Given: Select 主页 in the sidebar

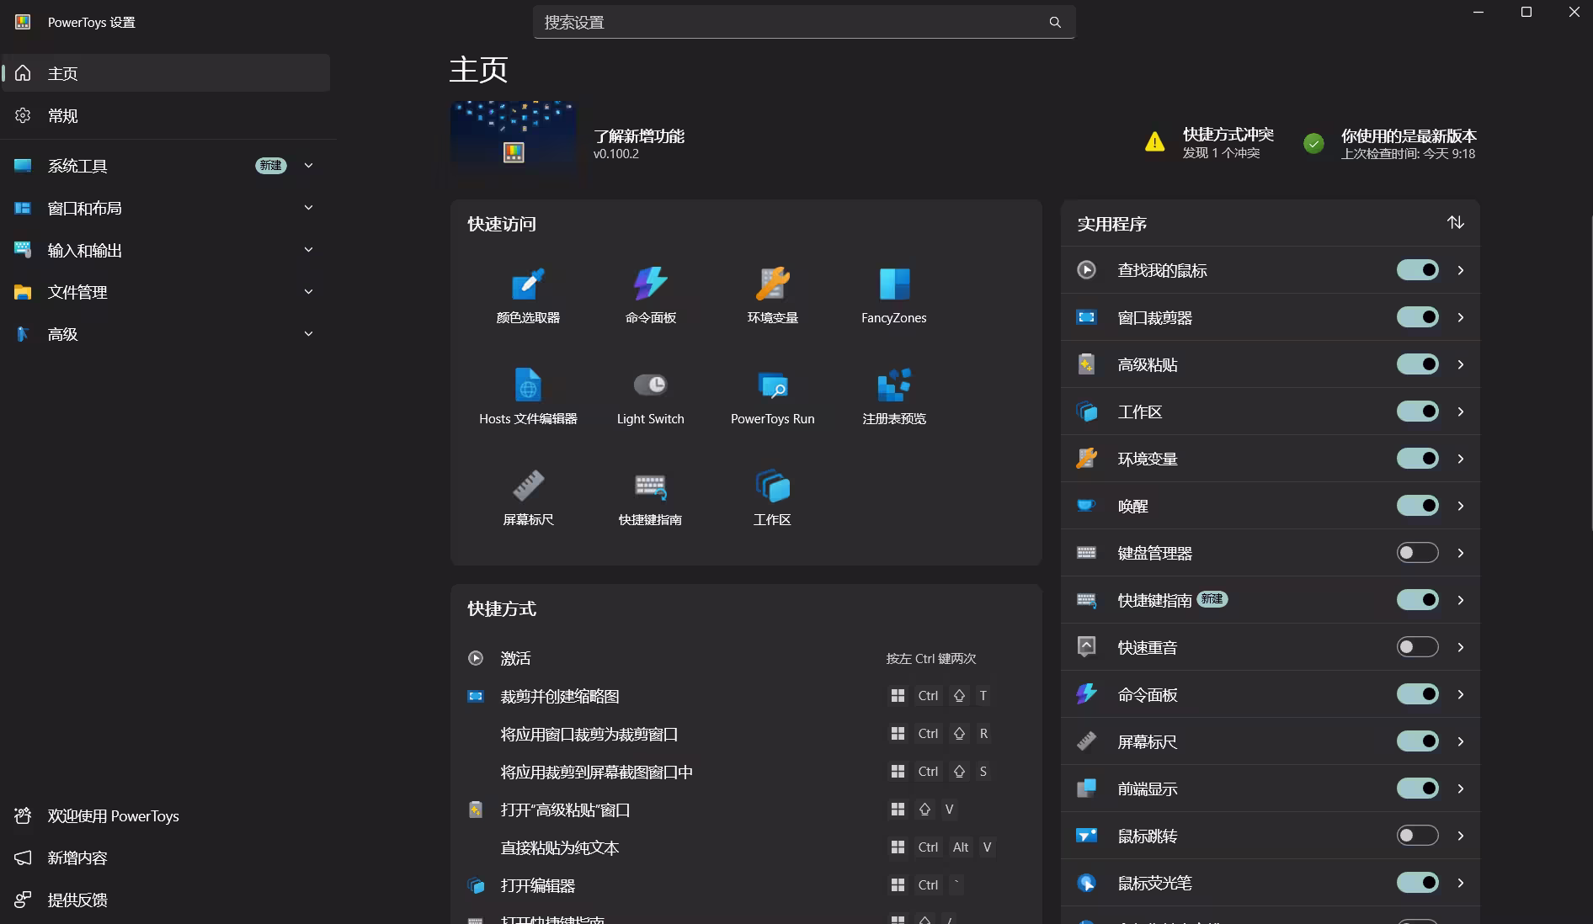Looking at the screenshot, I should [x=167, y=73].
